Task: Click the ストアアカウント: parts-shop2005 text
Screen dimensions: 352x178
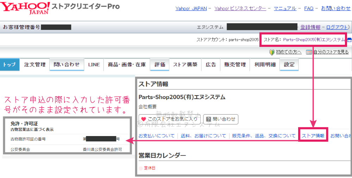Action: click(228, 40)
